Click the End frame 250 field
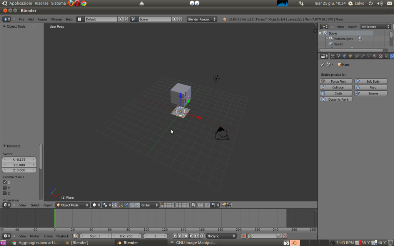Screen dimensions: 394x246 tap(126, 236)
